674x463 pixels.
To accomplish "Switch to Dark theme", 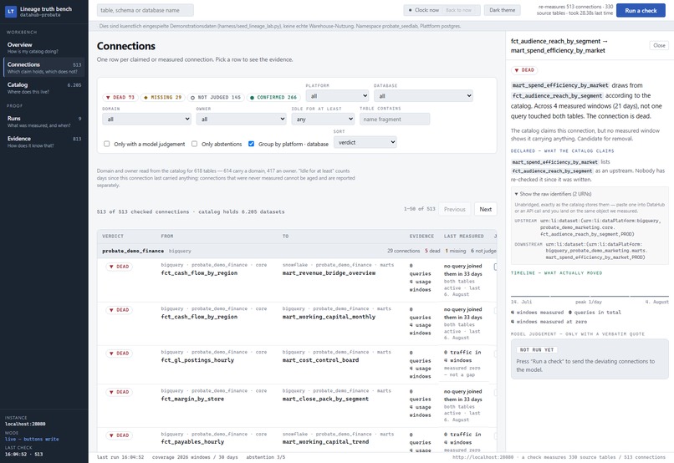I will (x=502, y=10).
